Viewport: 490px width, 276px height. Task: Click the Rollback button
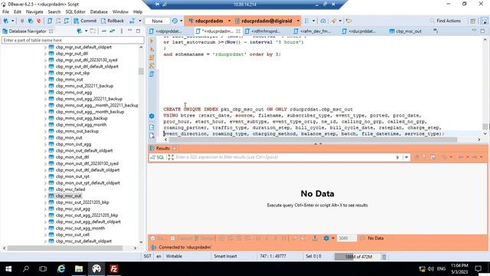point(113,21)
